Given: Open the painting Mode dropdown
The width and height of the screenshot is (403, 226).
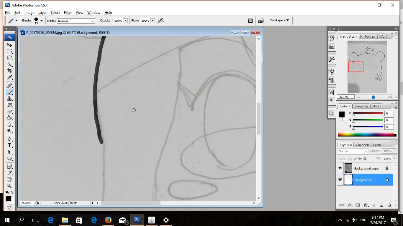Looking at the screenshot, I should pos(76,21).
